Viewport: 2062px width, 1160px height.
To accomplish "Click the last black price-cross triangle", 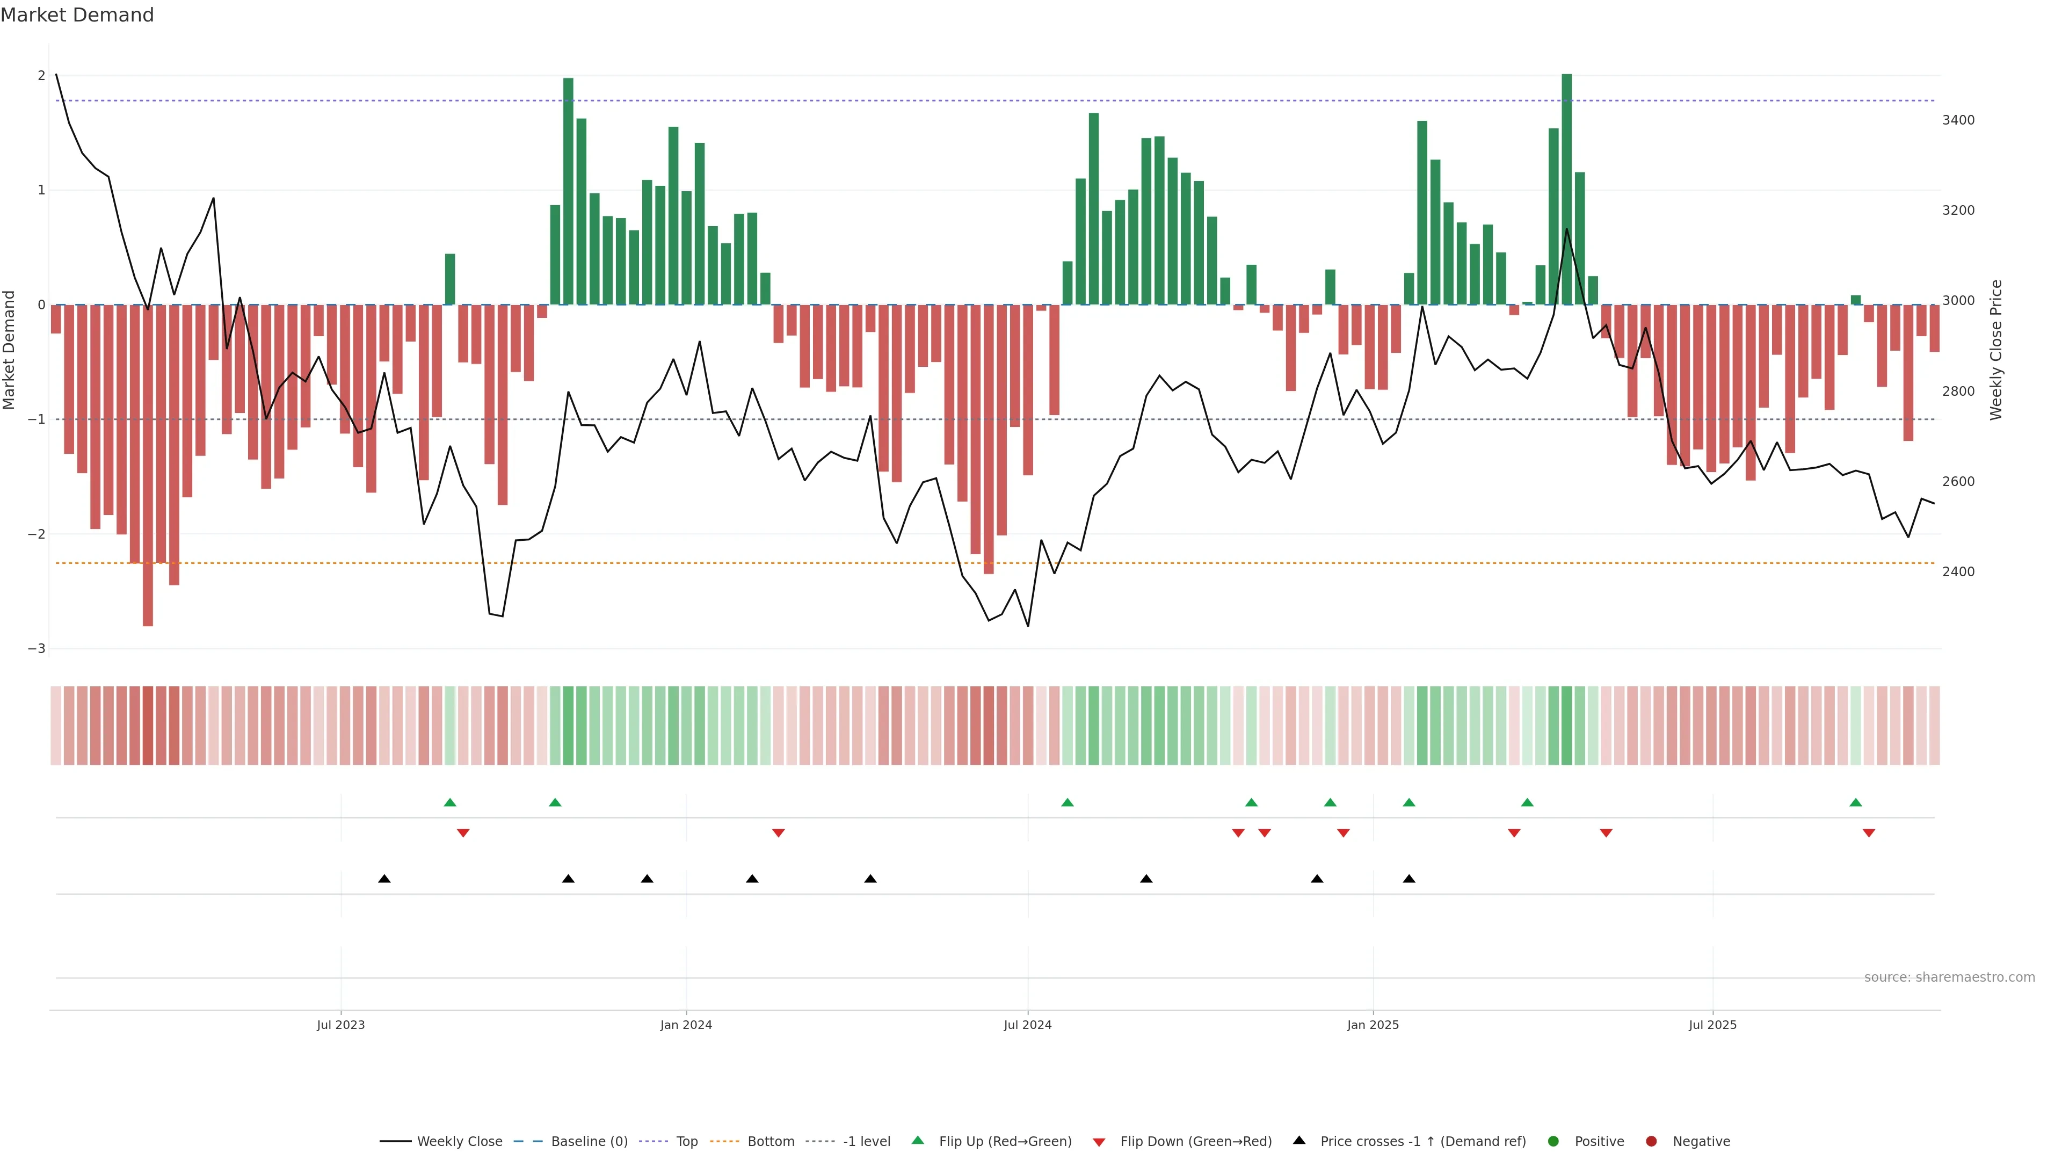I will pos(1409,879).
